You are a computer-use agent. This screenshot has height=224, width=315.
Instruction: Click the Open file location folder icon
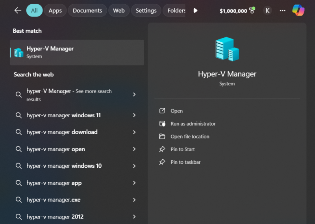[x=162, y=137]
